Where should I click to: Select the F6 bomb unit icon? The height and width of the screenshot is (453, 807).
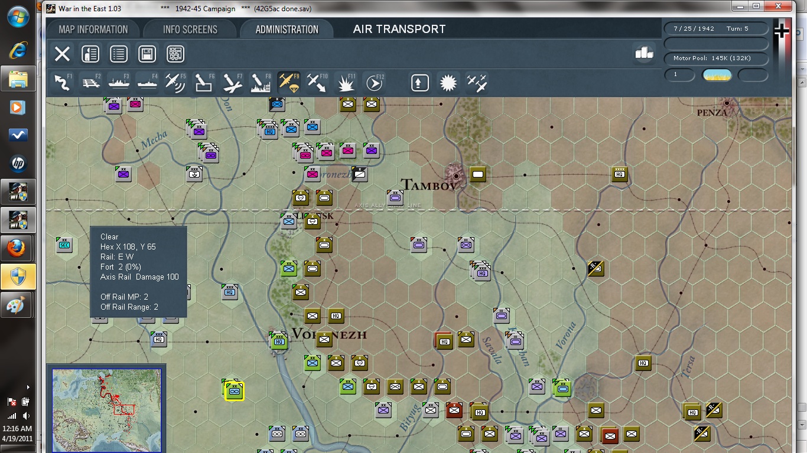(204, 83)
